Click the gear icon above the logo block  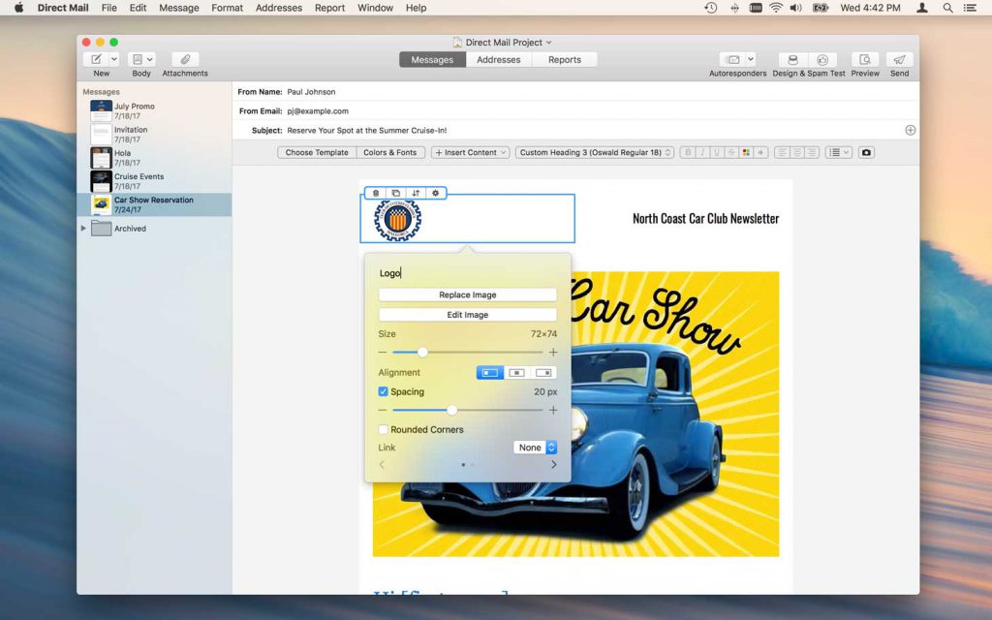pos(434,193)
